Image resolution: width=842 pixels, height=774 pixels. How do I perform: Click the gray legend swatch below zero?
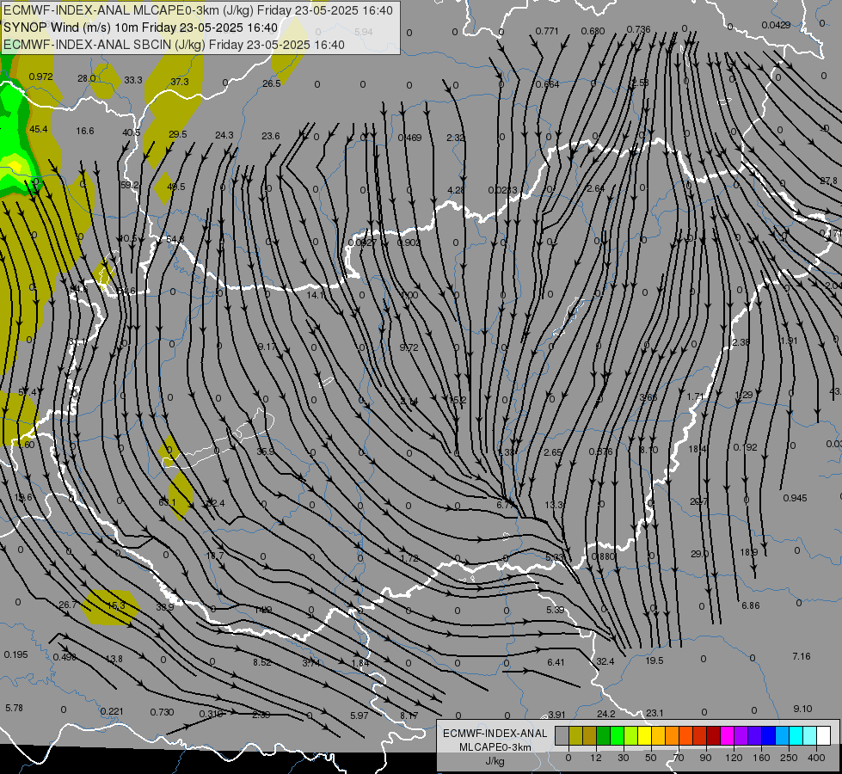(x=562, y=736)
